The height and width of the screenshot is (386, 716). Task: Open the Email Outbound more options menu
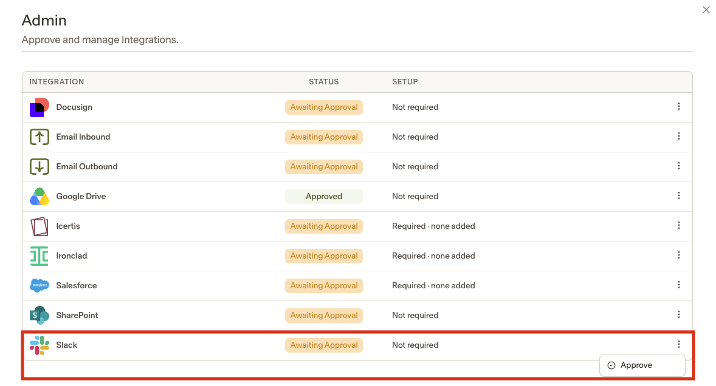coord(679,166)
